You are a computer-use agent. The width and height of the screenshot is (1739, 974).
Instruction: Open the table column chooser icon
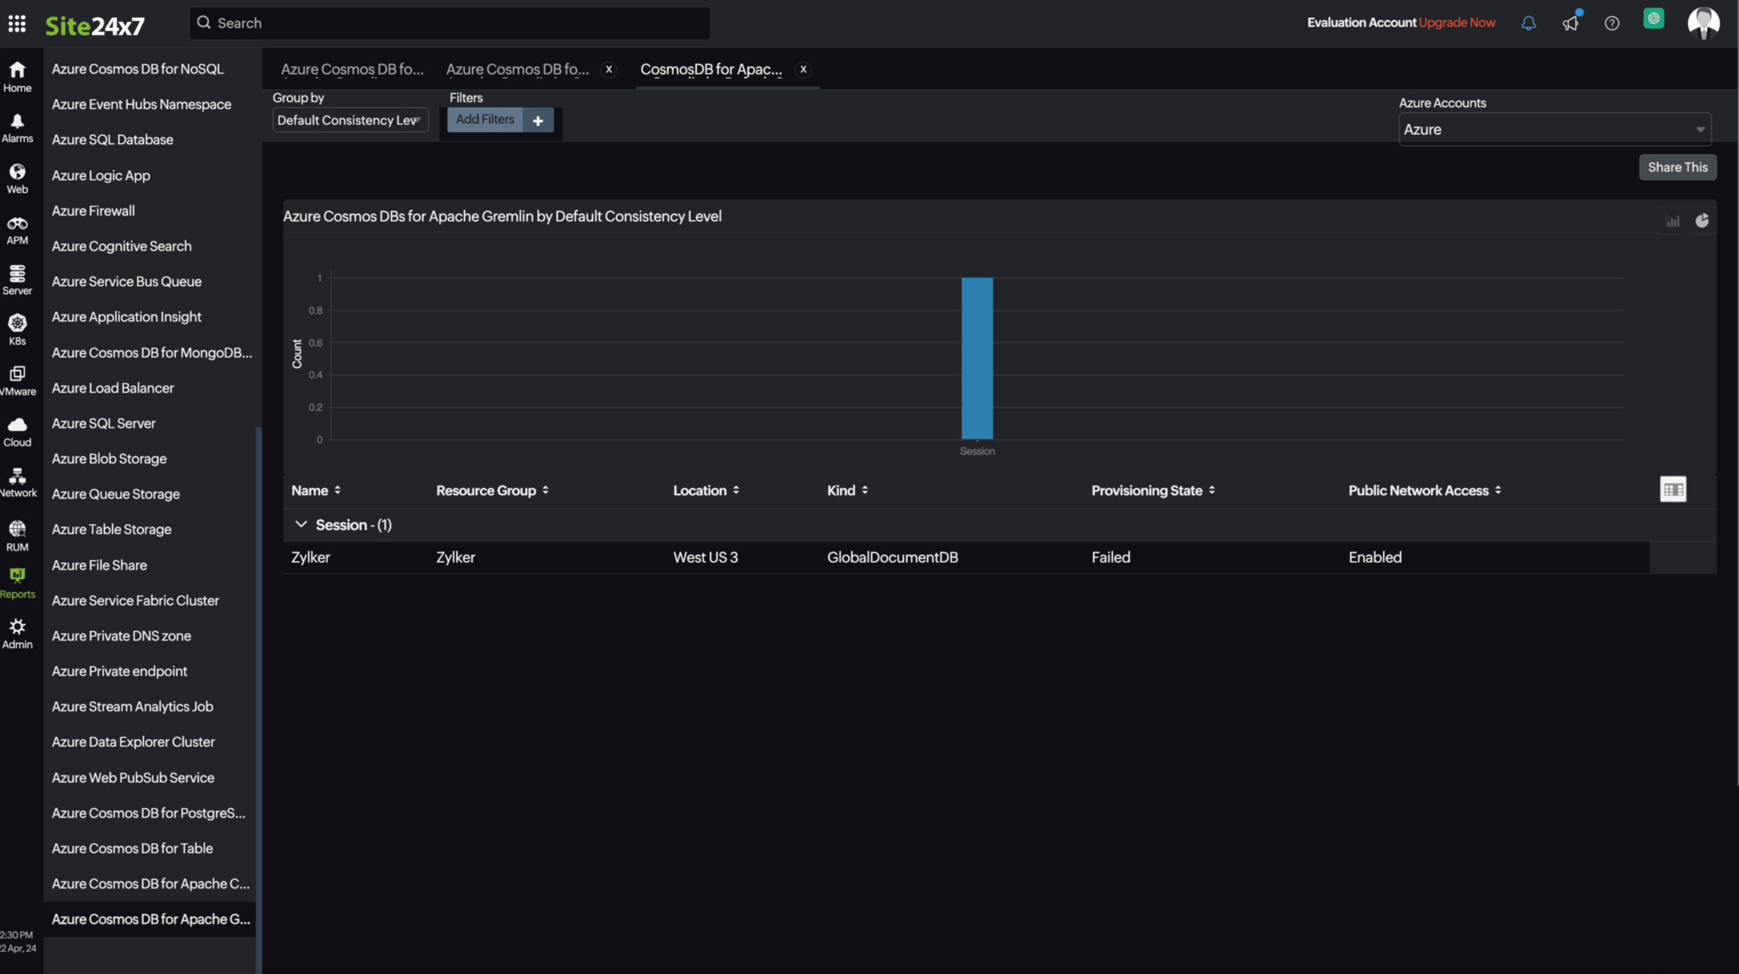[1673, 490]
